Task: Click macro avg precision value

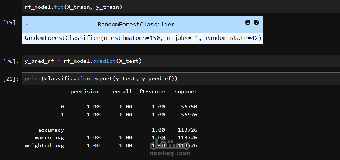Action: [93, 138]
